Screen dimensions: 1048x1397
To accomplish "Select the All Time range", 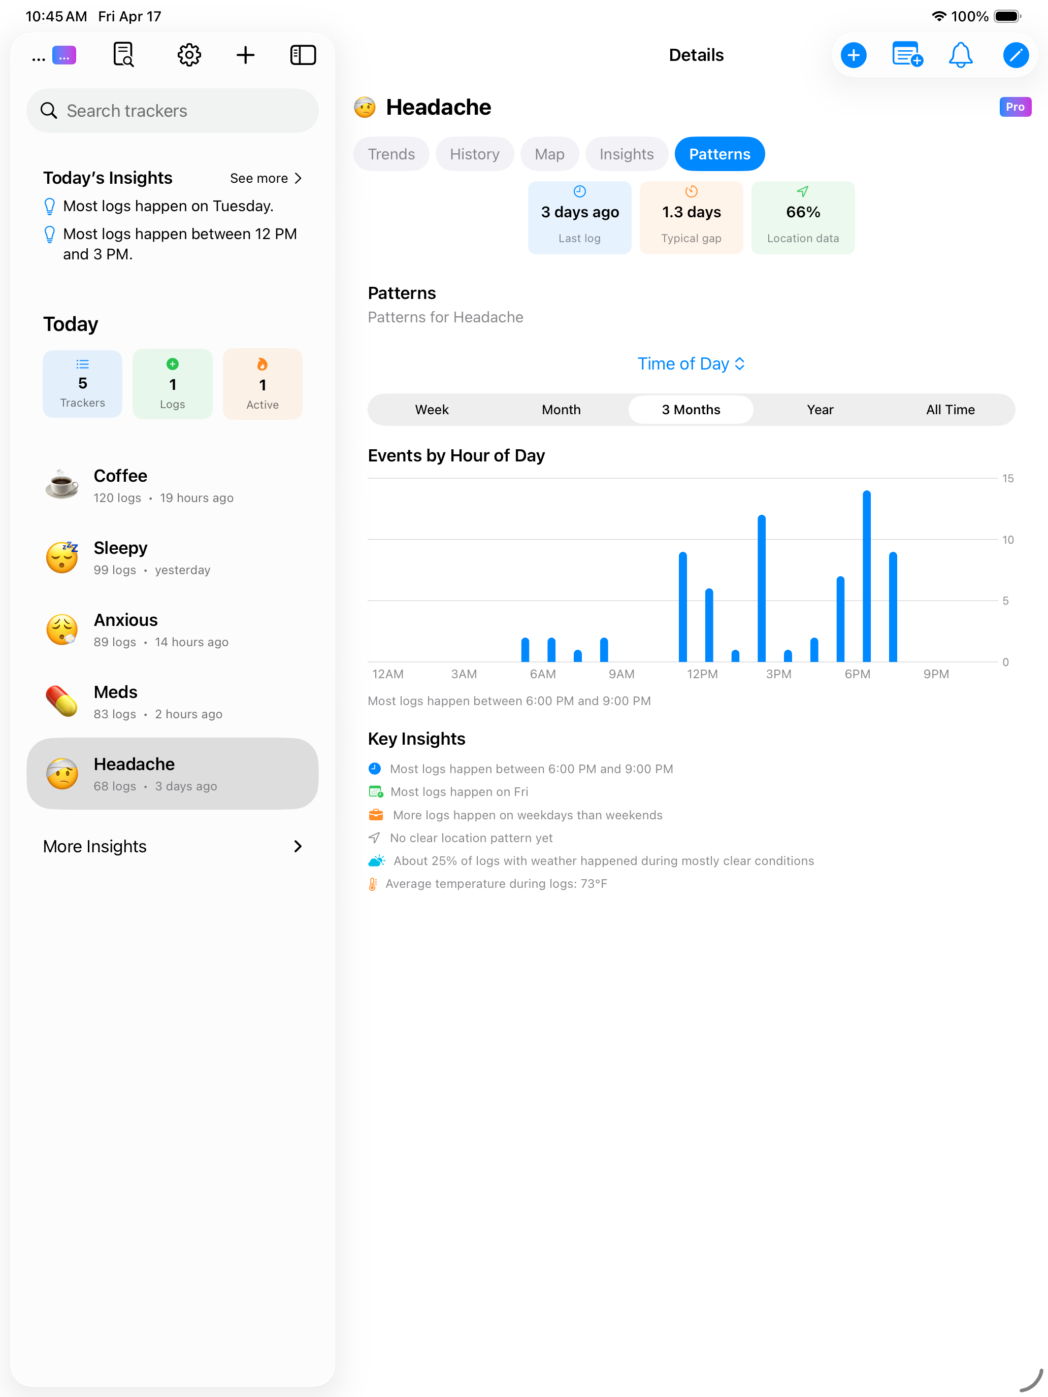I will [950, 409].
